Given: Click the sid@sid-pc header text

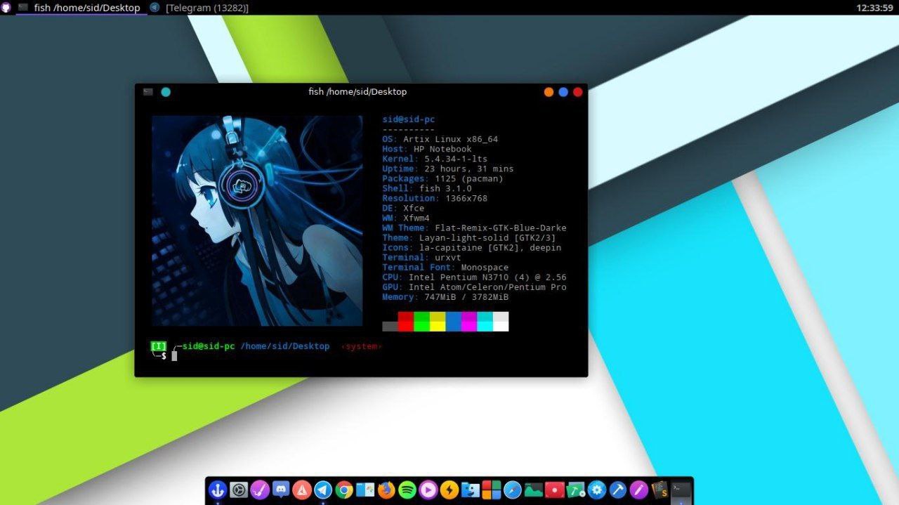Looking at the screenshot, I should coord(409,119).
